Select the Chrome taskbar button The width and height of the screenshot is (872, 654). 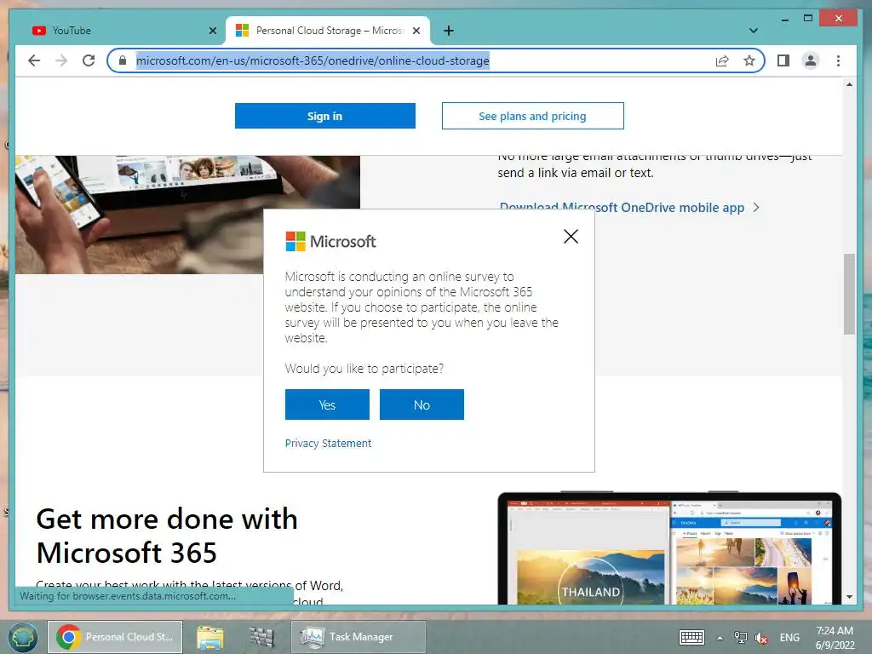point(115,637)
